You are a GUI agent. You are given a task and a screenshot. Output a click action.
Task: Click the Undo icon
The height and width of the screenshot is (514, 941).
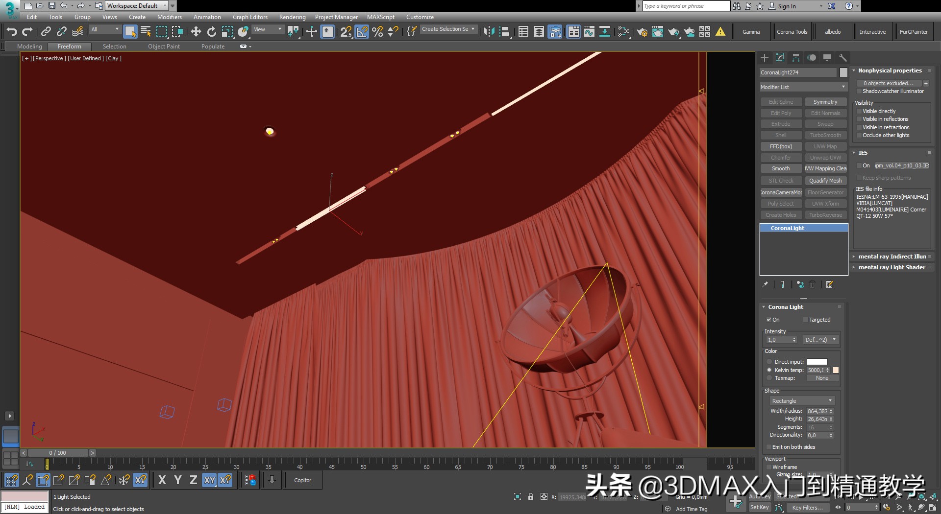12,31
